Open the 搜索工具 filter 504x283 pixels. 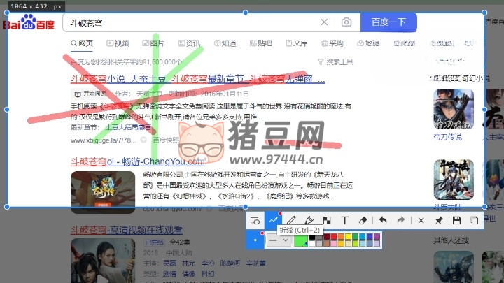coord(335,62)
